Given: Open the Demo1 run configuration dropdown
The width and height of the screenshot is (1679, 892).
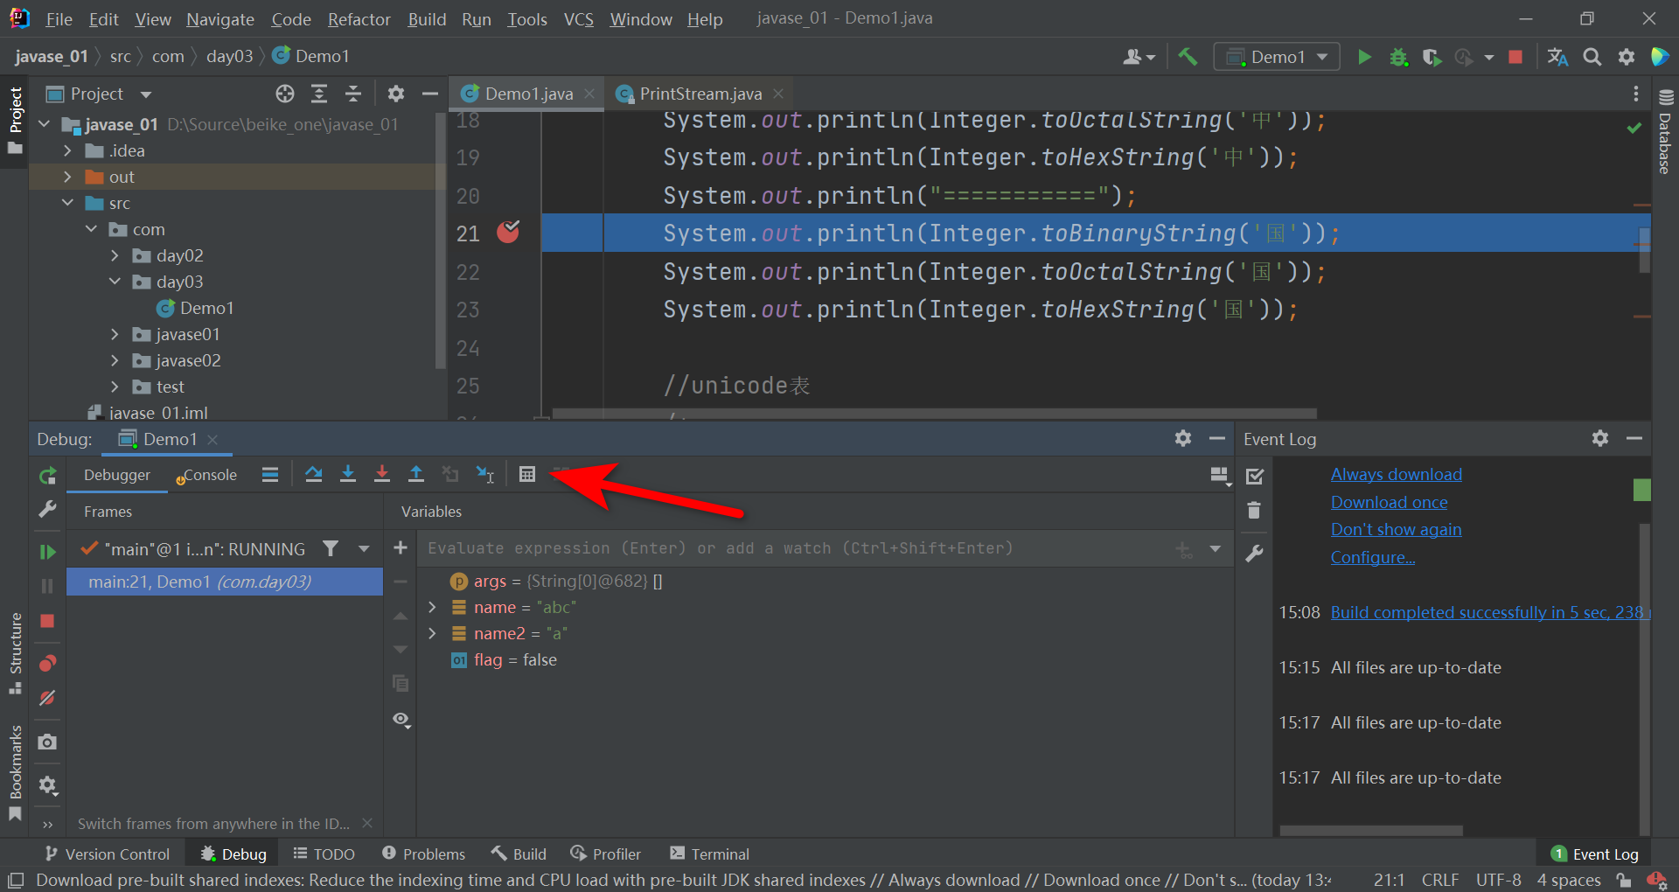Looking at the screenshot, I should pos(1277,57).
